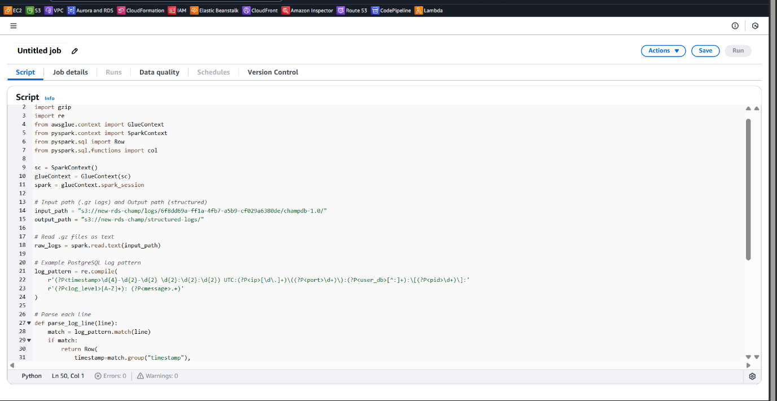Click line number 16 in the gutter
777x401 pixels.
tap(23, 228)
